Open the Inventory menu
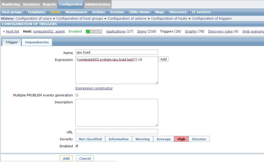This screenshot has height=162, width=264. 31,4
